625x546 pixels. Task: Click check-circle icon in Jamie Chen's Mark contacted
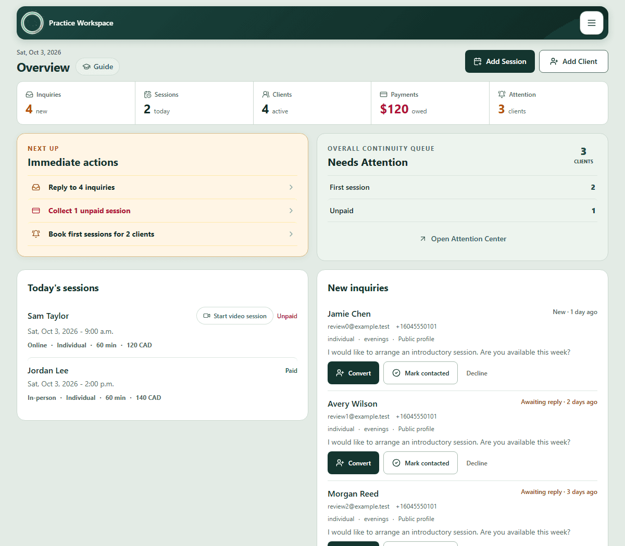pyautogui.click(x=396, y=373)
